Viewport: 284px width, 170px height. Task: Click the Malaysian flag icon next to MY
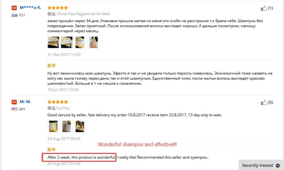(14, 109)
